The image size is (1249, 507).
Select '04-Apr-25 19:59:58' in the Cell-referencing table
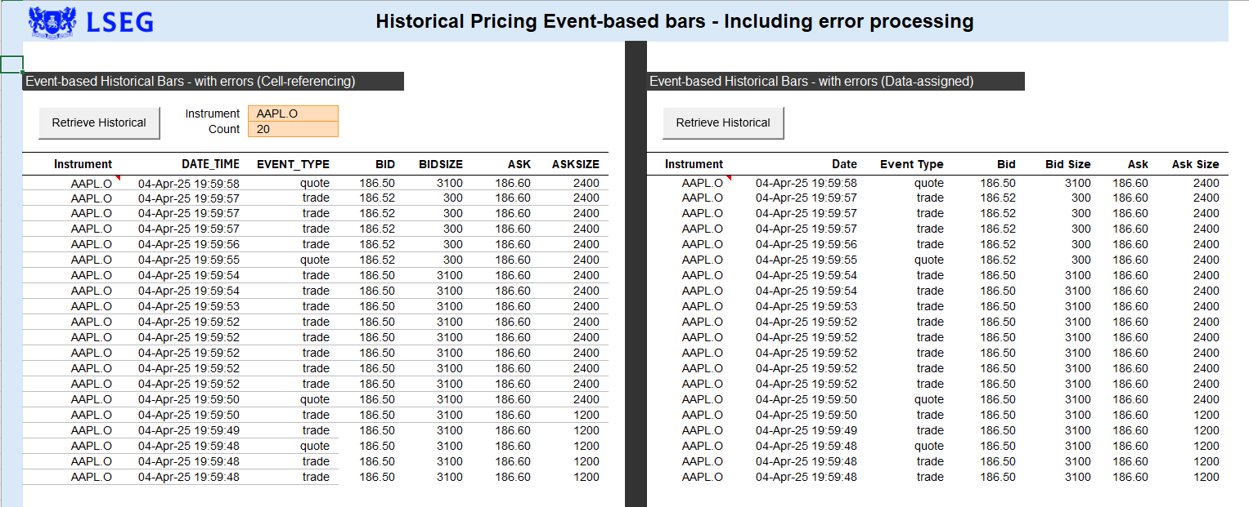(189, 184)
